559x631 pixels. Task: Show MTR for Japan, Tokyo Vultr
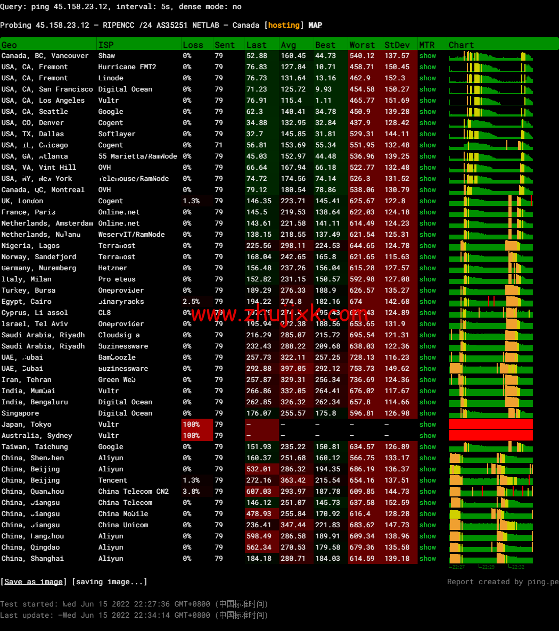click(428, 425)
